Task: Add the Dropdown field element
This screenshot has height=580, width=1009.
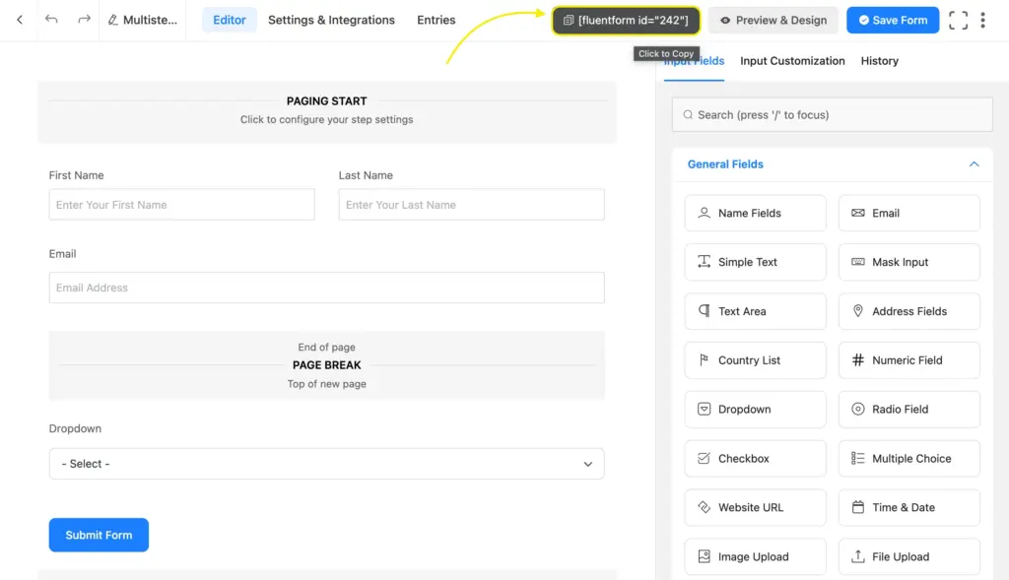Action: (755, 410)
